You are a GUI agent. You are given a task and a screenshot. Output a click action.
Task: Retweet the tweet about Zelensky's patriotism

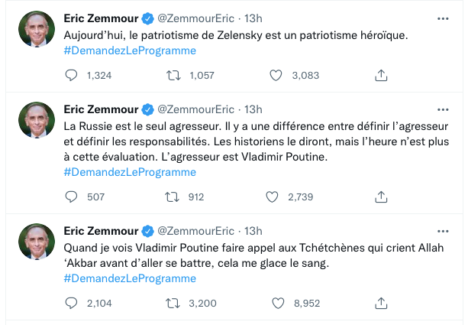(x=173, y=76)
